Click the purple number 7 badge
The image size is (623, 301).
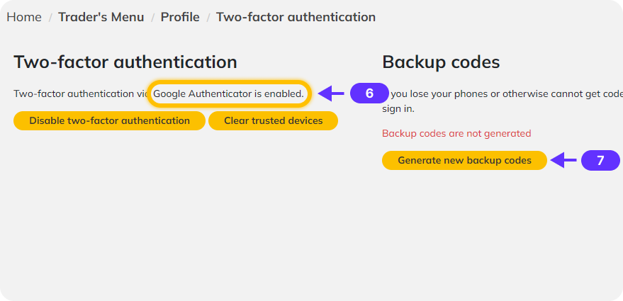click(600, 160)
